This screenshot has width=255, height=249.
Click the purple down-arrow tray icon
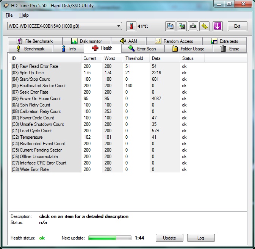point(217,26)
